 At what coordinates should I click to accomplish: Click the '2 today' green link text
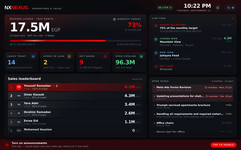point(50,35)
